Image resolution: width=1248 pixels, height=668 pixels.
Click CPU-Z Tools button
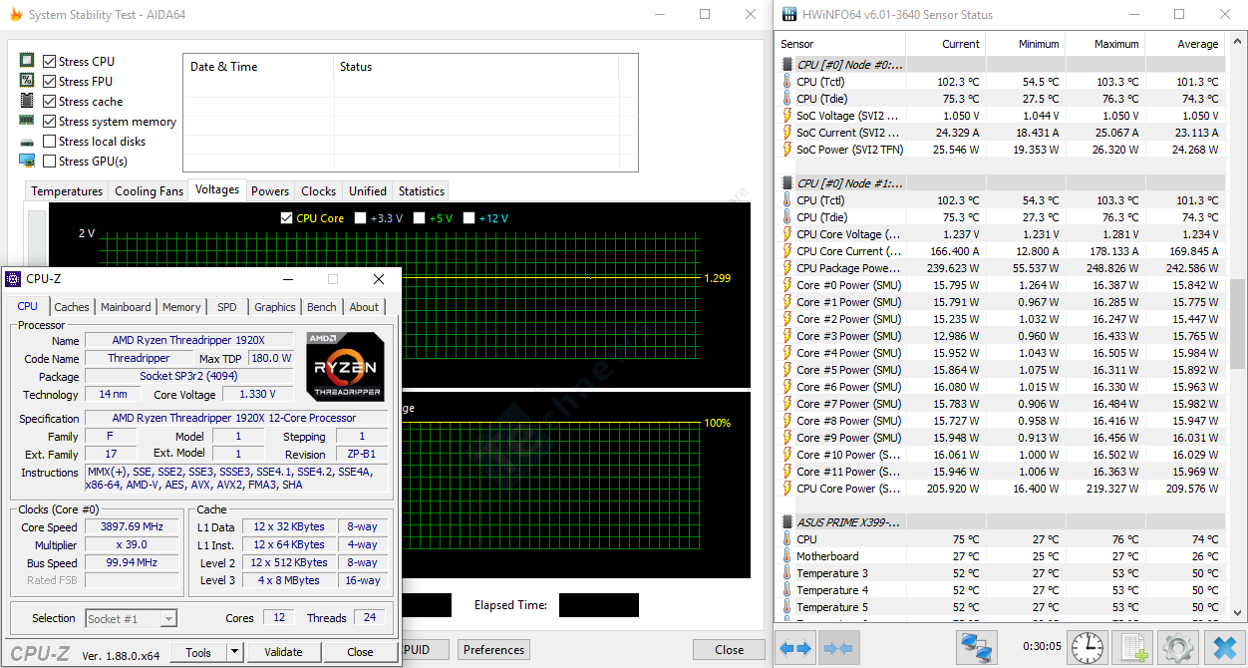pyautogui.click(x=198, y=652)
